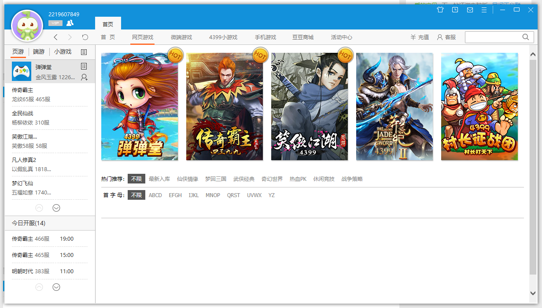The width and height of the screenshot is (542, 308).
Task: Click the search magnifier icon
Action: (x=526, y=37)
